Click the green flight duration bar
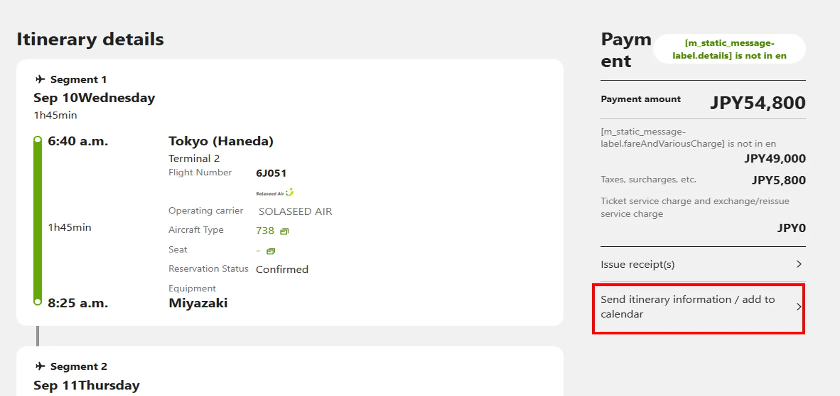The width and height of the screenshot is (840, 396). coord(38,220)
